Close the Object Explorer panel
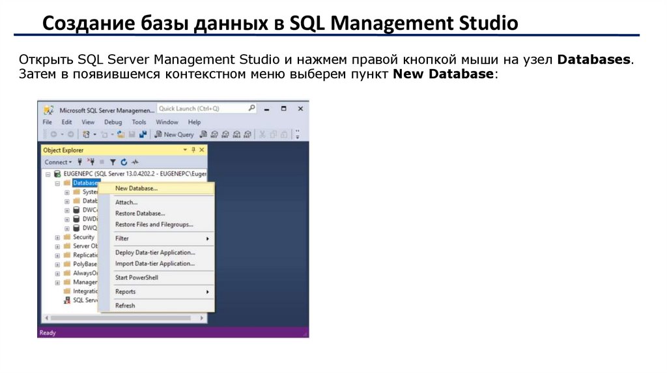Viewport: 667px width, 374px height. point(202,150)
